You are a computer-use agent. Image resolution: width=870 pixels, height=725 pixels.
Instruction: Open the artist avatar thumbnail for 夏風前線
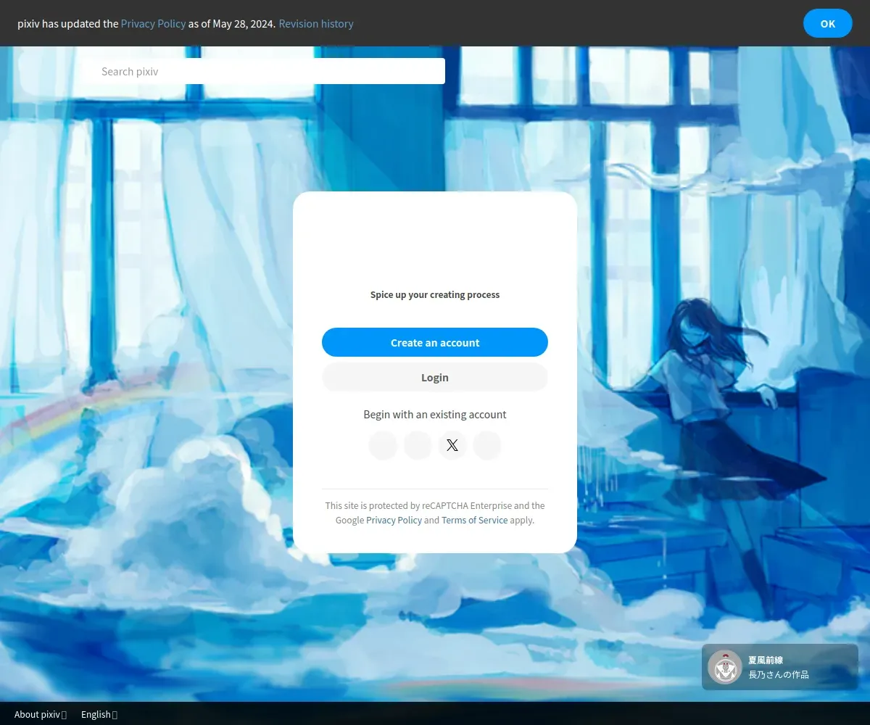(x=724, y=667)
